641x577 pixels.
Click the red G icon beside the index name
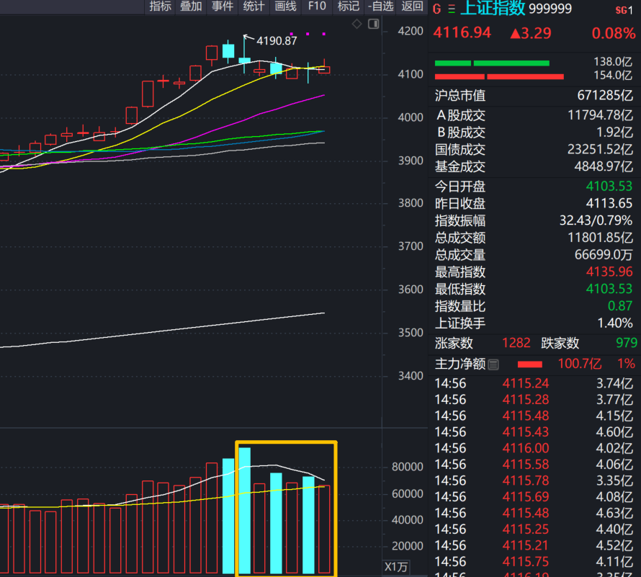click(437, 9)
